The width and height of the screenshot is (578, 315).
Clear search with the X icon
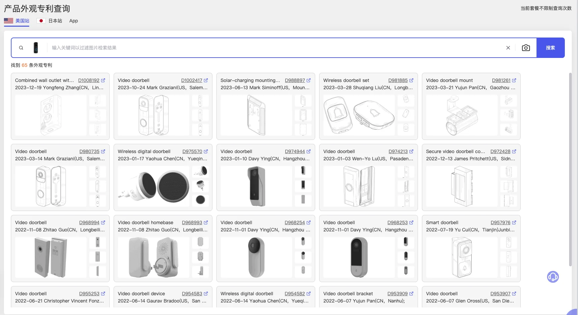[x=508, y=48]
